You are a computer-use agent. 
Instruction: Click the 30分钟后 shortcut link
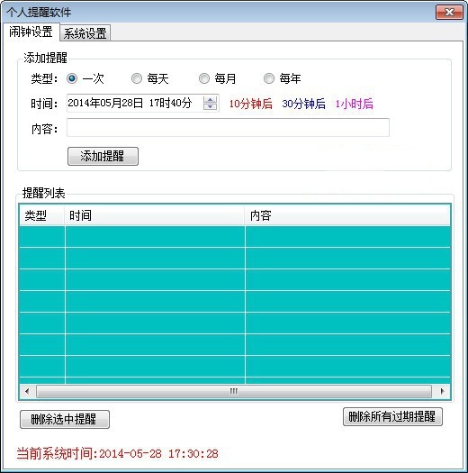pyautogui.click(x=303, y=104)
